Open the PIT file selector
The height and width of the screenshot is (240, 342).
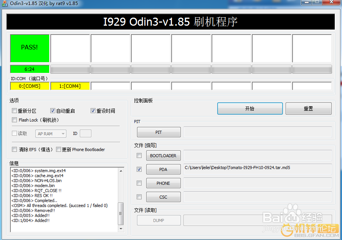(159, 132)
